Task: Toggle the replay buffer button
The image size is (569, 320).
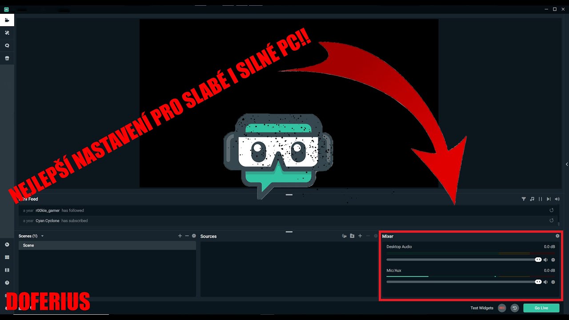Action: (515, 308)
